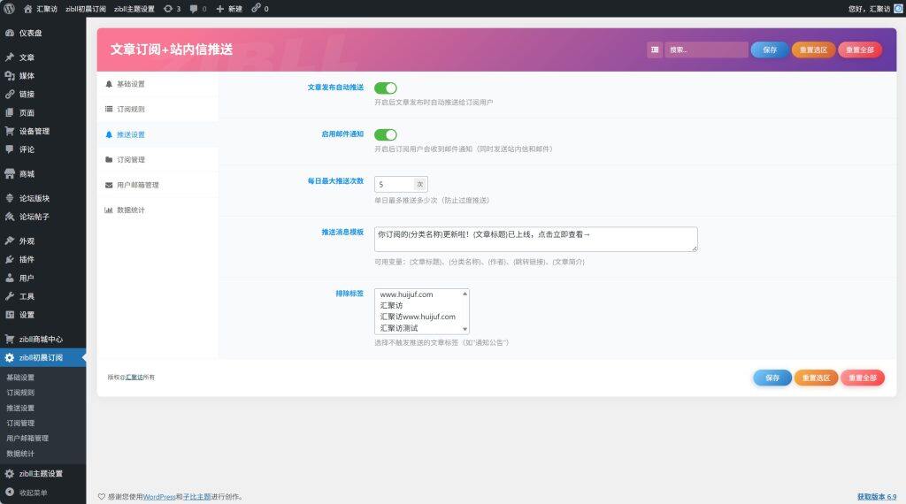
Task: Click the bottom 重置全部 button
Action: pyautogui.click(x=863, y=378)
